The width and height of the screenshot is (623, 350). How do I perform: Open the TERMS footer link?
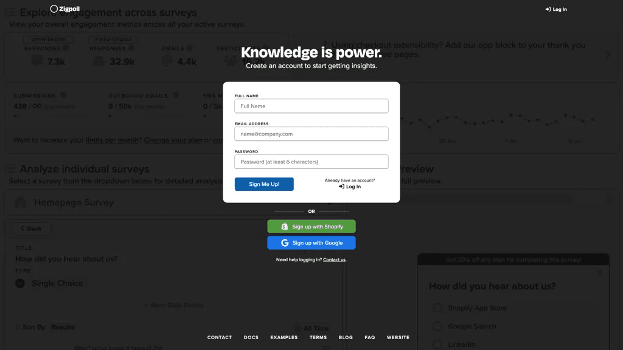pos(318,337)
